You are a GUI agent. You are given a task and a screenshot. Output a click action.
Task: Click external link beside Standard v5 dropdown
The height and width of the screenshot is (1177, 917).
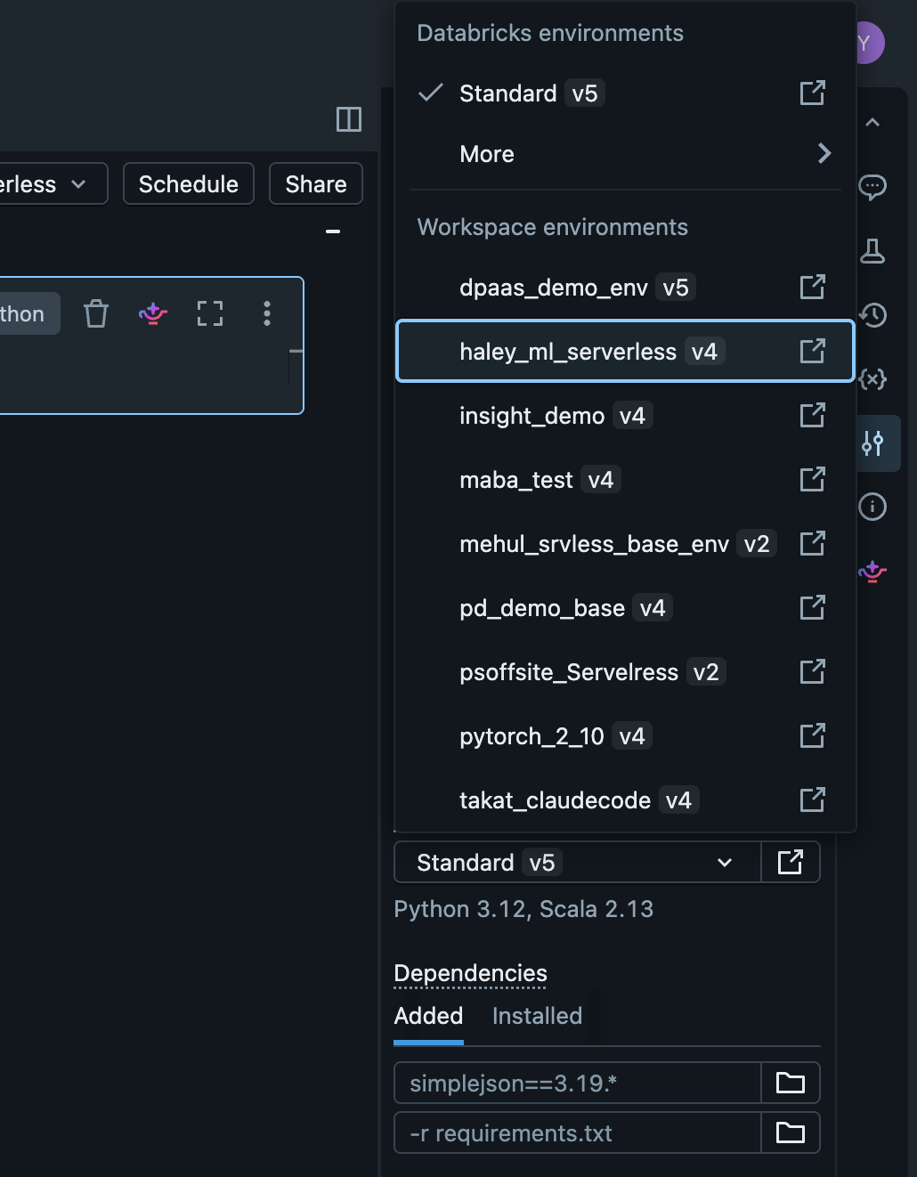click(791, 862)
